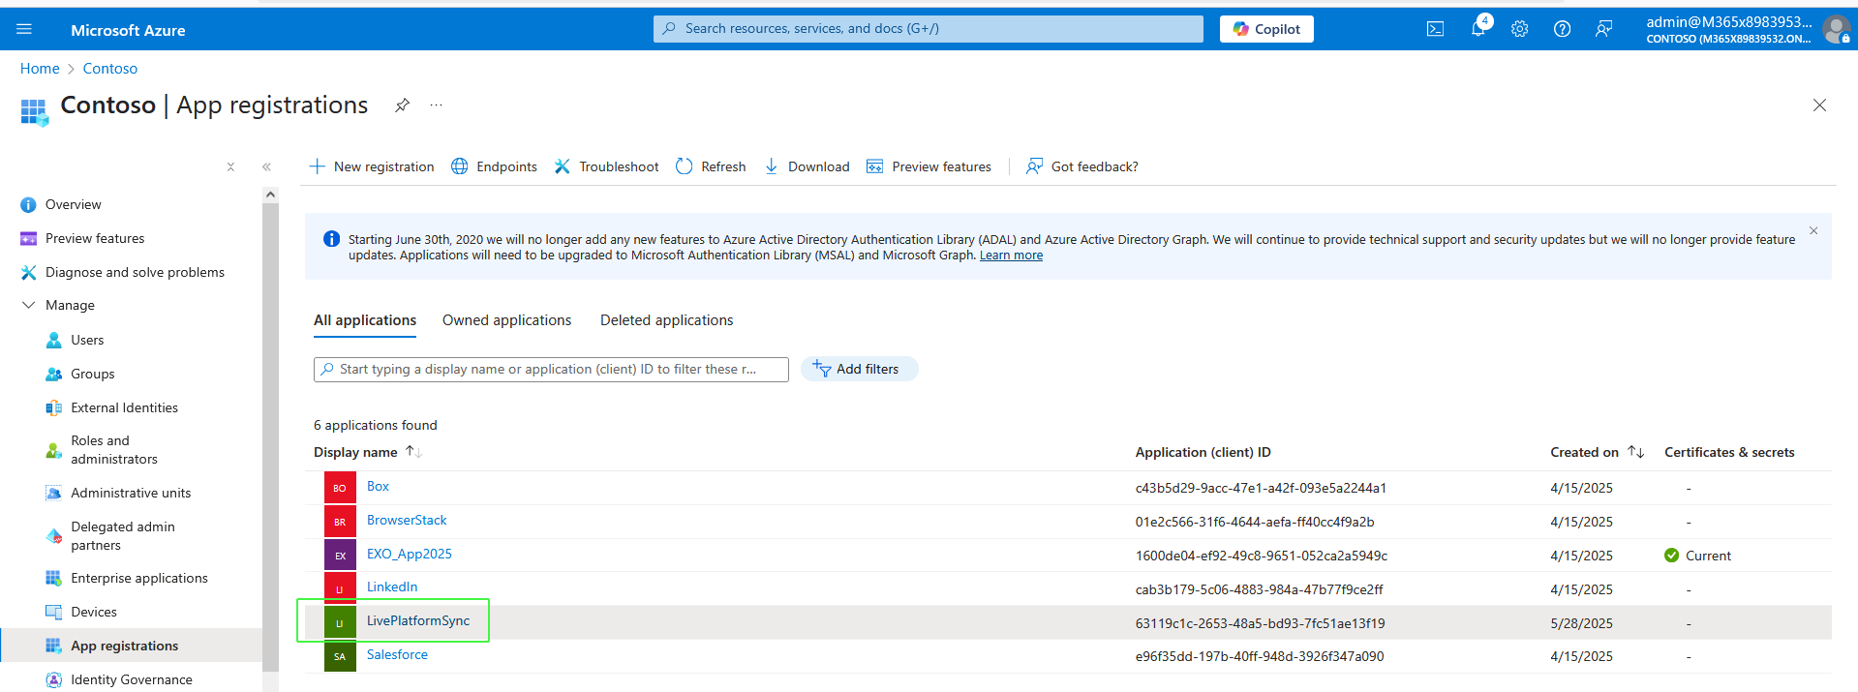This screenshot has width=1858, height=692.
Task: Pin the App registrations page
Action: pos(402,105)
